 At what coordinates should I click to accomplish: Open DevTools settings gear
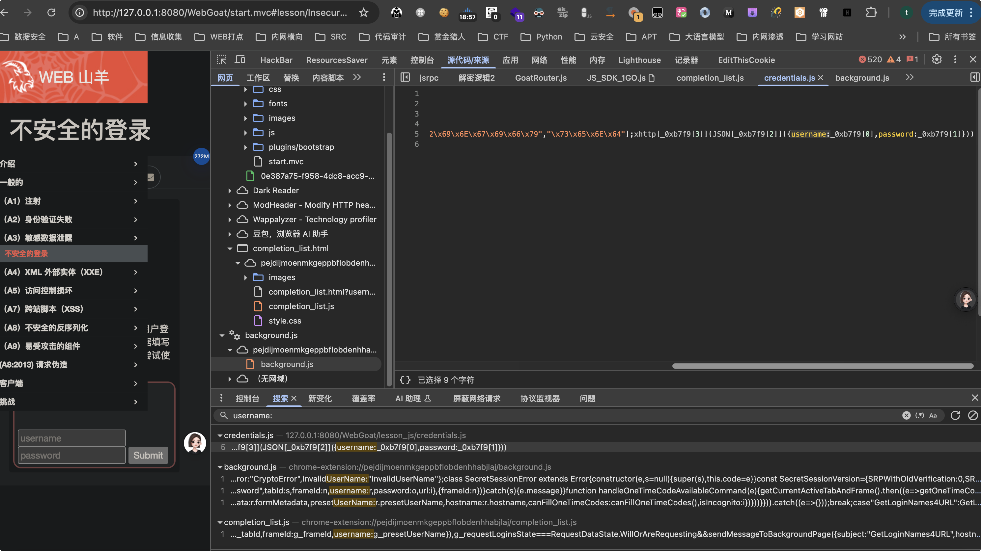point(937,59)
